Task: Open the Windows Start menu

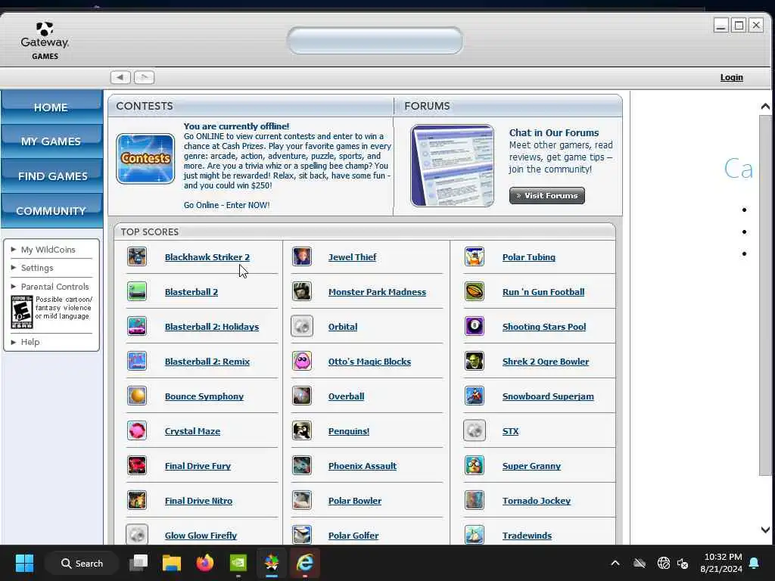Action: [x=24, y=563]
